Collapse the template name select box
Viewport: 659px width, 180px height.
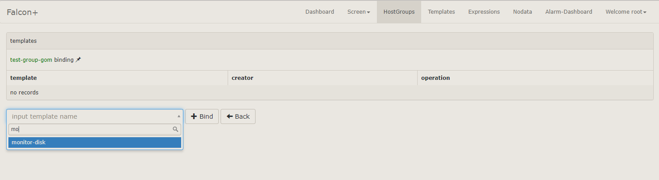coord(94,116)
